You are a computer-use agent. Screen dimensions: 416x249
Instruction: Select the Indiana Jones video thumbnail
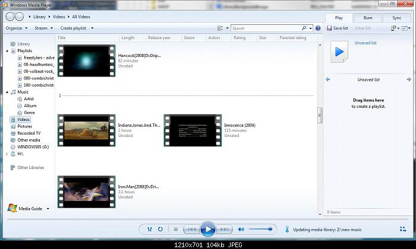point(87,130)
